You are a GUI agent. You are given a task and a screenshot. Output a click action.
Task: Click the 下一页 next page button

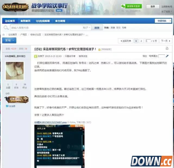click(x=166, y=41)
